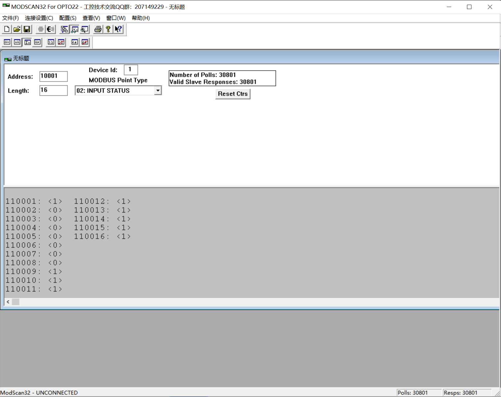Image resolution: width=501 pixels, height=397 pixels.
Task: Activate the swapped 32-bit float display
Action: 61,42
